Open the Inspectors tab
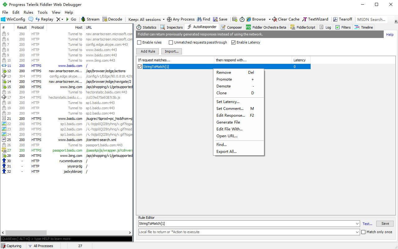Image resolution: width=398 pixels, height=249 pixels. [172, 27]
